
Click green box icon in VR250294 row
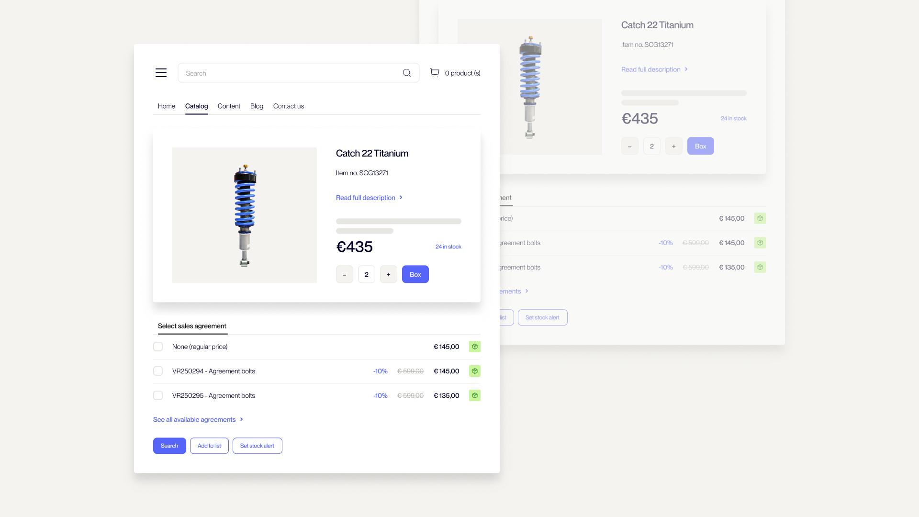coord(475,371)
